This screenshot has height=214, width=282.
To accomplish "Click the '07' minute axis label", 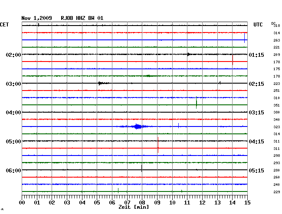I will [127, 203].
